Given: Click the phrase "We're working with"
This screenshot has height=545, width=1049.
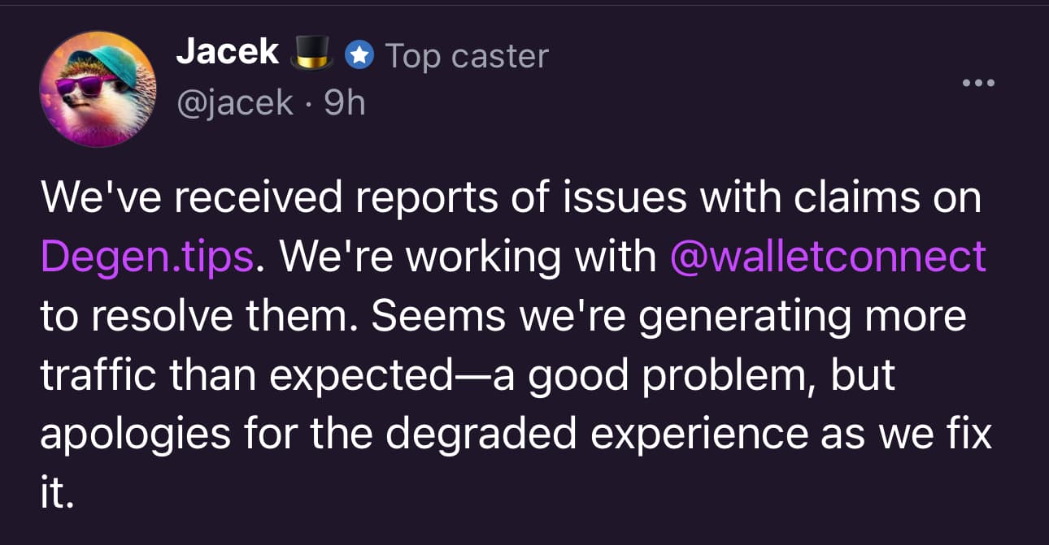Looking at the screenshot, I should (x=468, y=257).
